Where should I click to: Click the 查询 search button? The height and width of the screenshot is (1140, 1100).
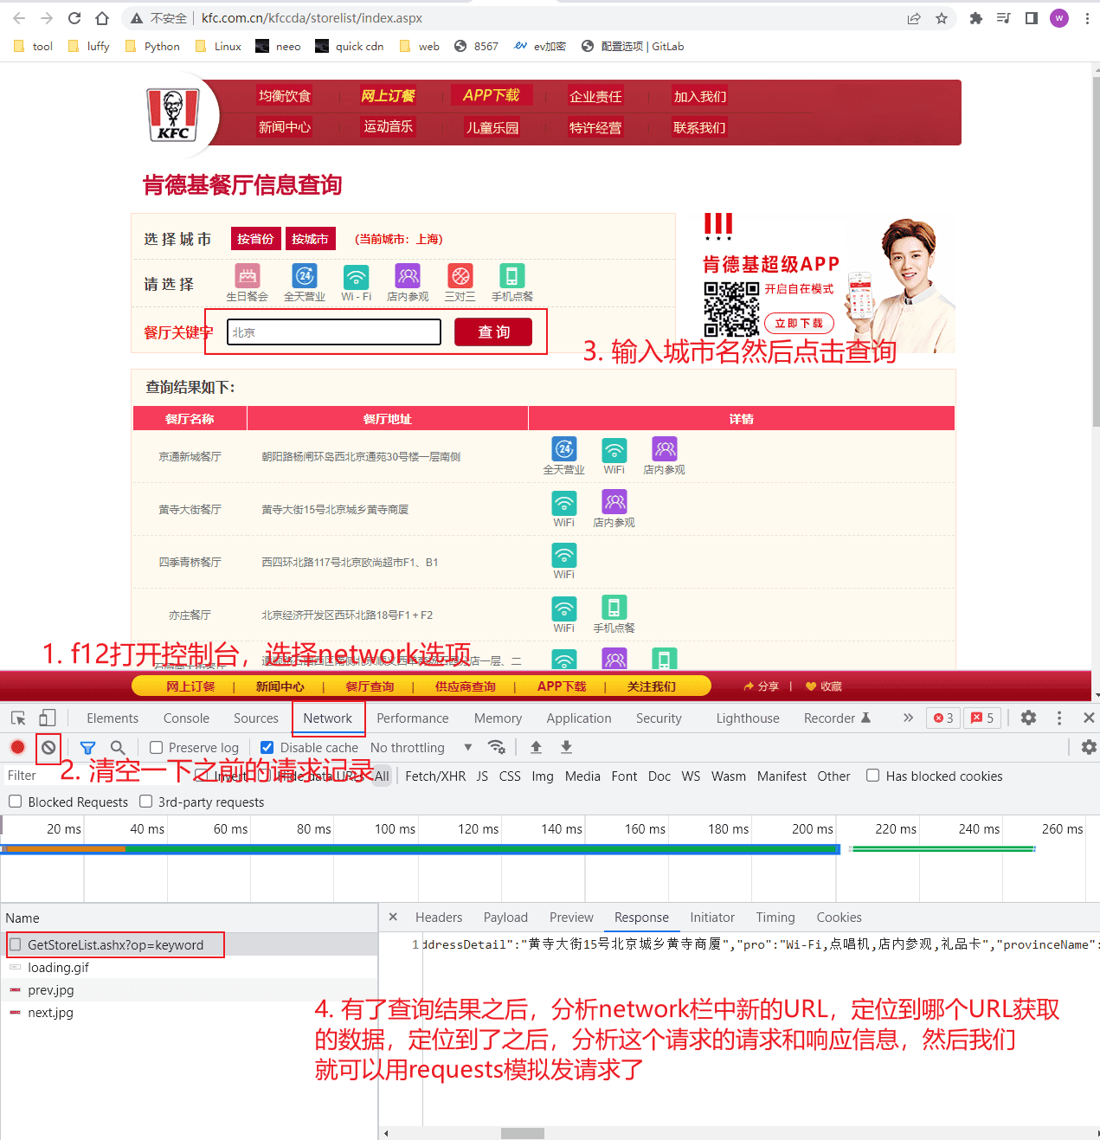(x=493, y=332)
